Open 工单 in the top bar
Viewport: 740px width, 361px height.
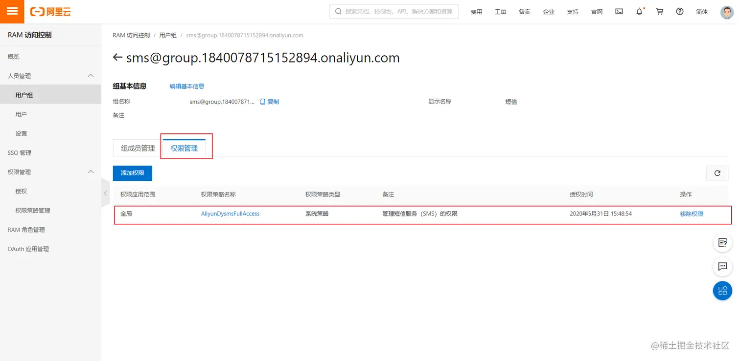tap(500, 12)
